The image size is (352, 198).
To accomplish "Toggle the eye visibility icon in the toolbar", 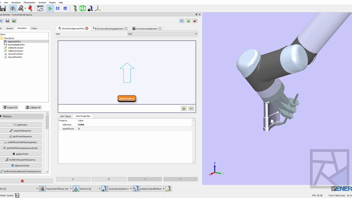I will 12,9.
